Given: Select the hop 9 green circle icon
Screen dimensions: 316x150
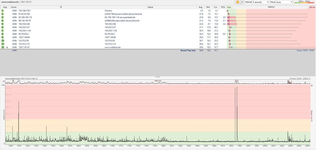Looking at the screenshot, I should pyautogui.click(x=3, y=37).
